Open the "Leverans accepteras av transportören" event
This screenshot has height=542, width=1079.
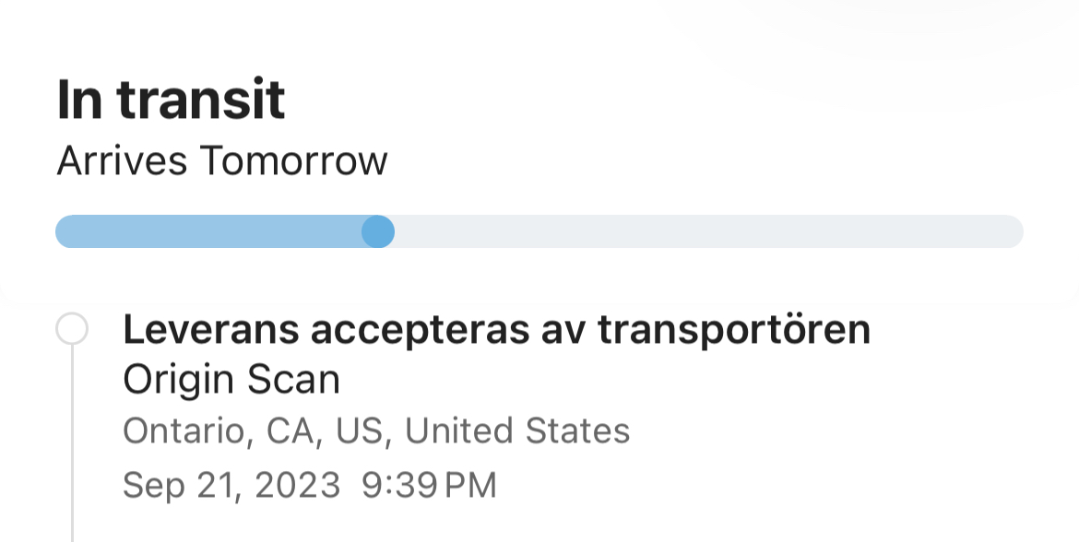[x=496, y=330]
